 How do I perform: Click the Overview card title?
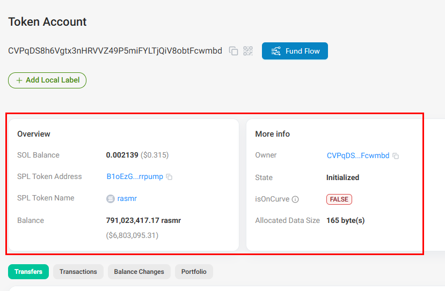34,134
